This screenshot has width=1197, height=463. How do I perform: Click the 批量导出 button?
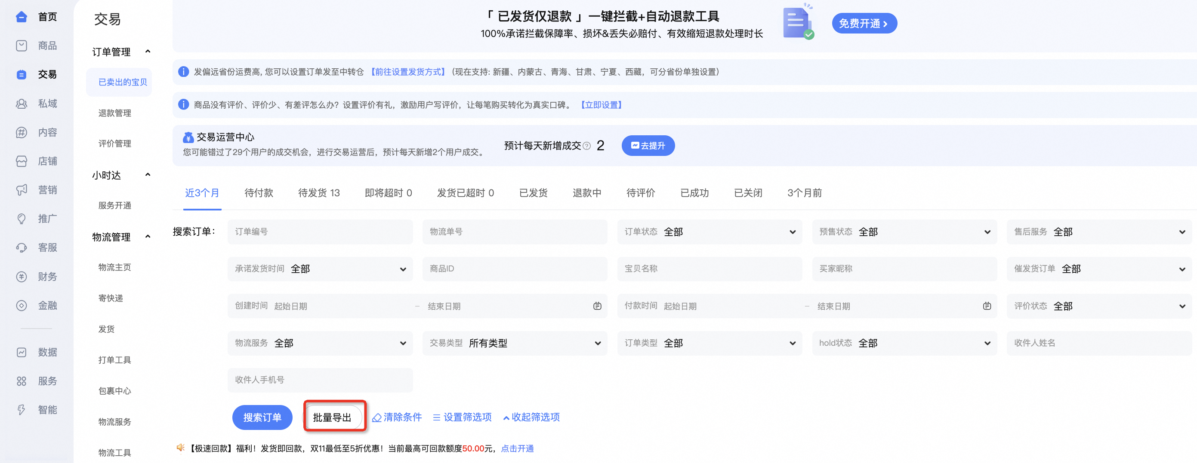pyautogui.click(x=332, y=417)
